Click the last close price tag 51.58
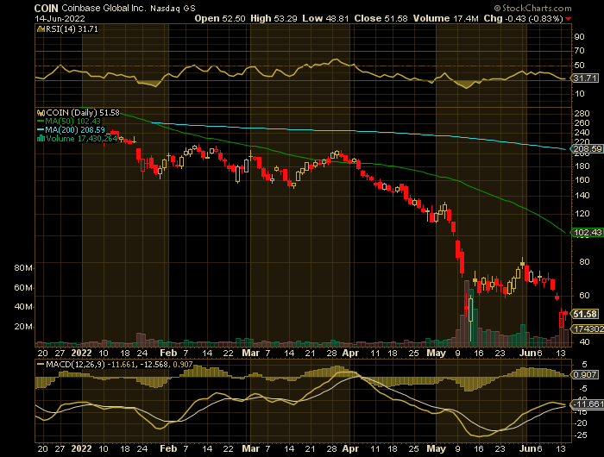Image resolution: width=604 pixels, height=457 pixels. coord(586,314)
